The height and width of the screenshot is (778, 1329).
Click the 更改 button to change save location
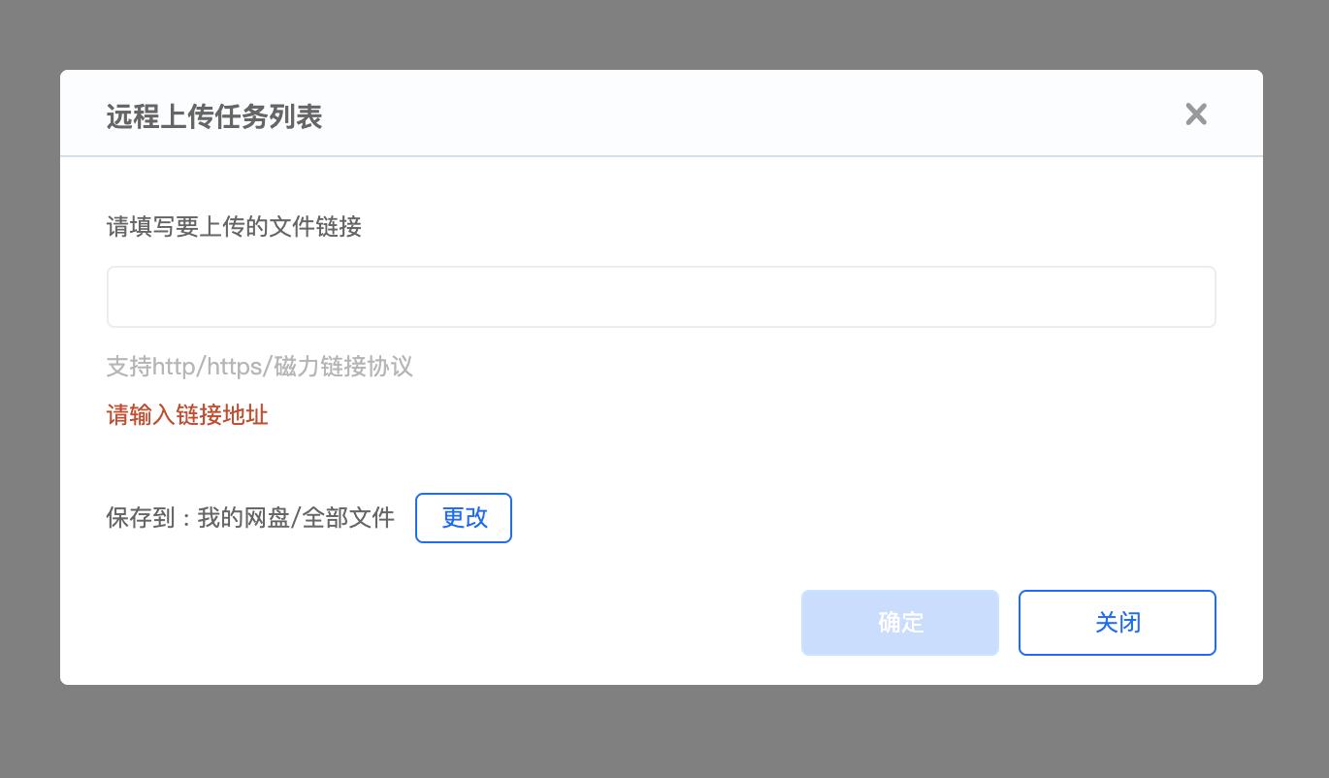[x=464, y=518]
